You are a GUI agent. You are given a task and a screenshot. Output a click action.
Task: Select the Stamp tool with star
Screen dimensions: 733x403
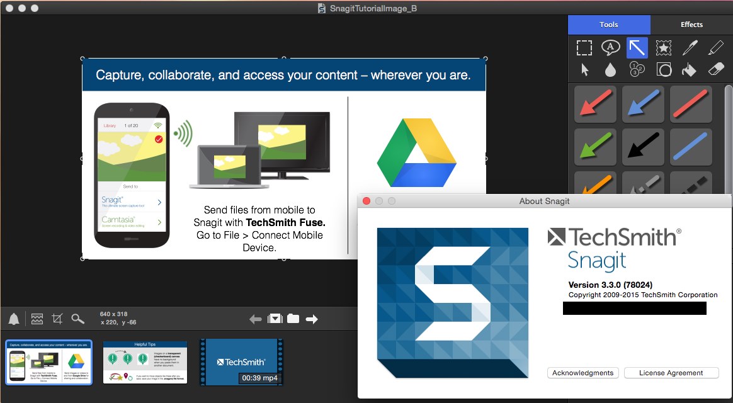pyautogui.click(x=663, y=48)
